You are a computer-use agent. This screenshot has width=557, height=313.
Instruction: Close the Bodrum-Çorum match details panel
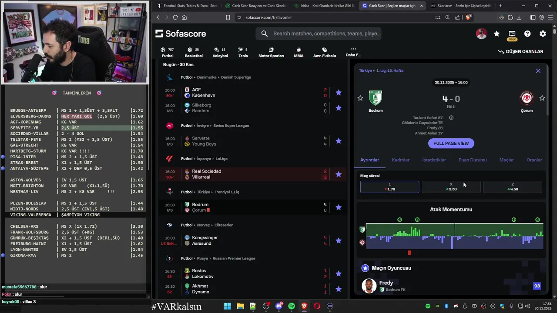click(x=538, y=70)
